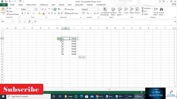Viewport: 177px width, 99px height.
Task: Apply the borders icon
Action: point(33,13)
